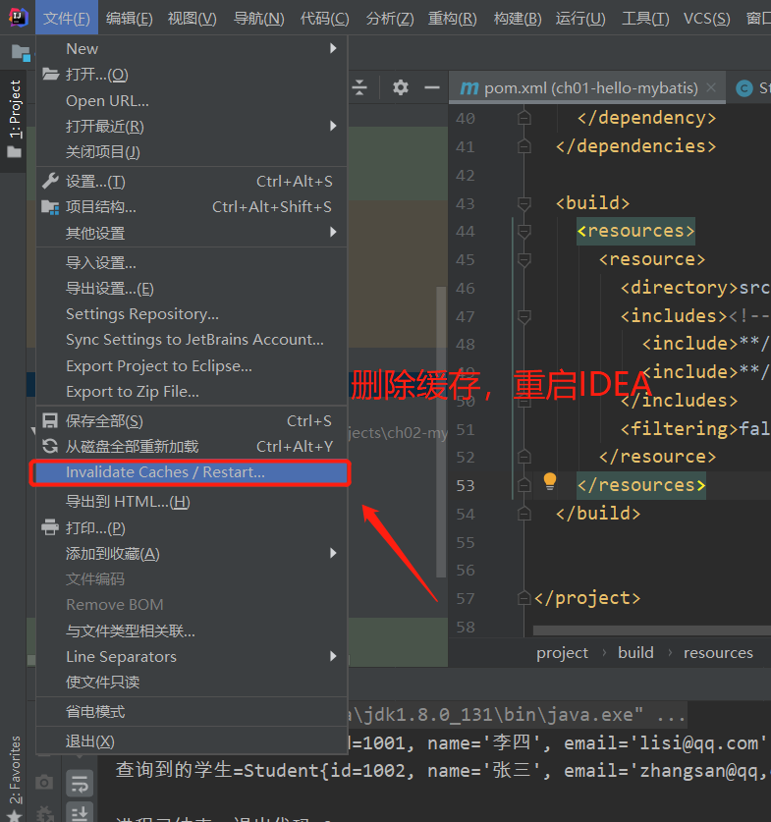Open 项目结构... menu entry
771x822 pixels.
coord(192,207)
